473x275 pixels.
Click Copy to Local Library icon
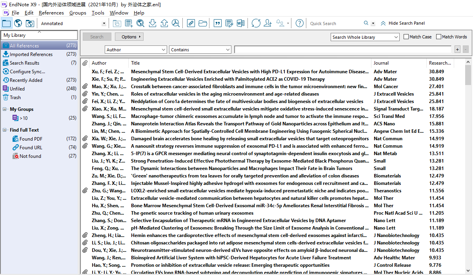[x=117, y=23]
